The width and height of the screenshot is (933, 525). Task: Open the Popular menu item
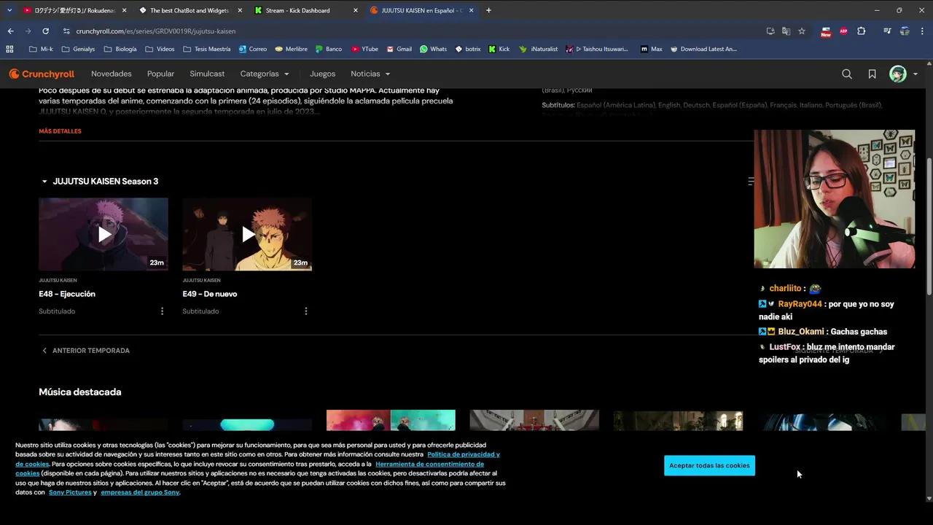160,74
